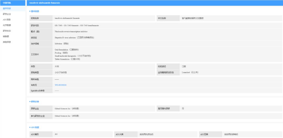This screenshot has height=138, width=283.
Task: Click the 基本信息 section heading
Action: [x=35, y=11]
